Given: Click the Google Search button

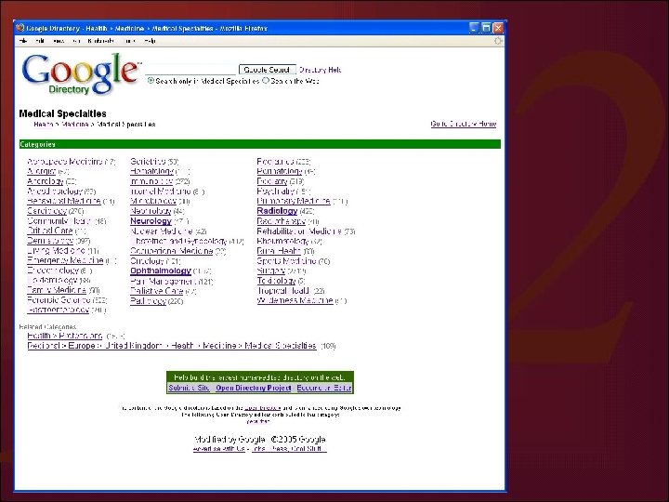Looking at the screenshot, I should (x=267, y=70).
